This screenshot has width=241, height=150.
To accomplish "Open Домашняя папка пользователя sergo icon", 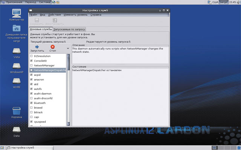I will pos(17,28).
